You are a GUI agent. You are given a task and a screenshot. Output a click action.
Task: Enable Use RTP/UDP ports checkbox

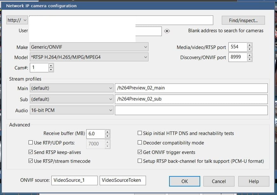pos(31,143)
